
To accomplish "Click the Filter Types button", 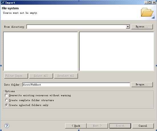I will [x=16, y=76].
